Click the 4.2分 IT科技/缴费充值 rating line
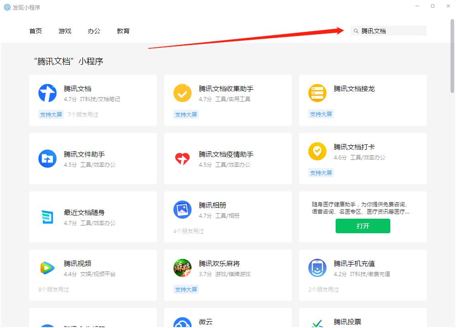This screenshot has width=456, height=328. coord(362,274)
